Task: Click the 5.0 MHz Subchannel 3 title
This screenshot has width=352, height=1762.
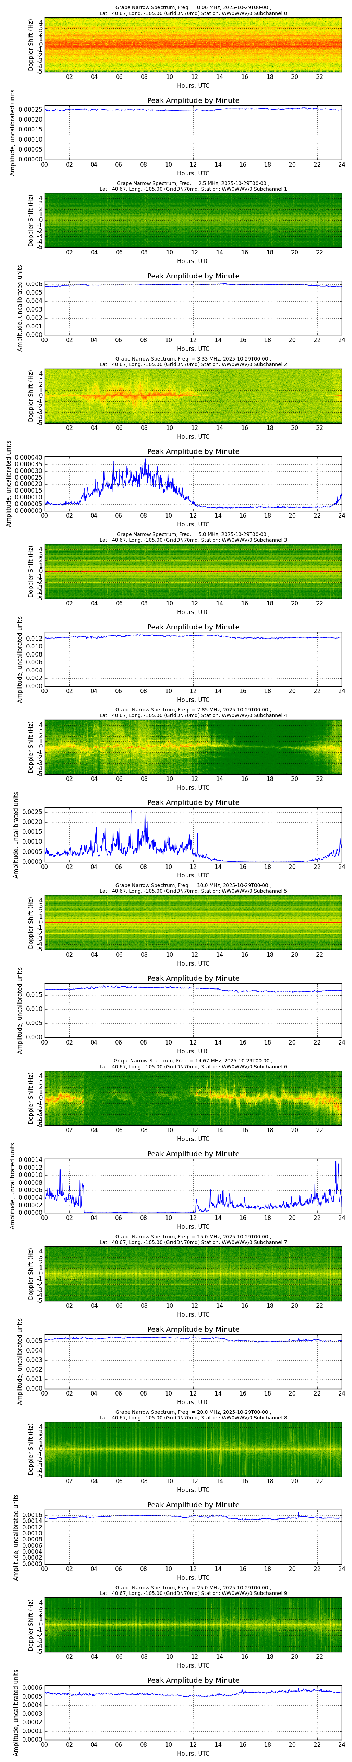Action: point(194,537)
